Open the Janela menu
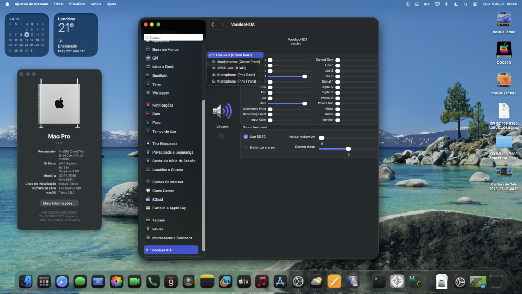Viewport: 522px width, 294px height. pos(96,4)
